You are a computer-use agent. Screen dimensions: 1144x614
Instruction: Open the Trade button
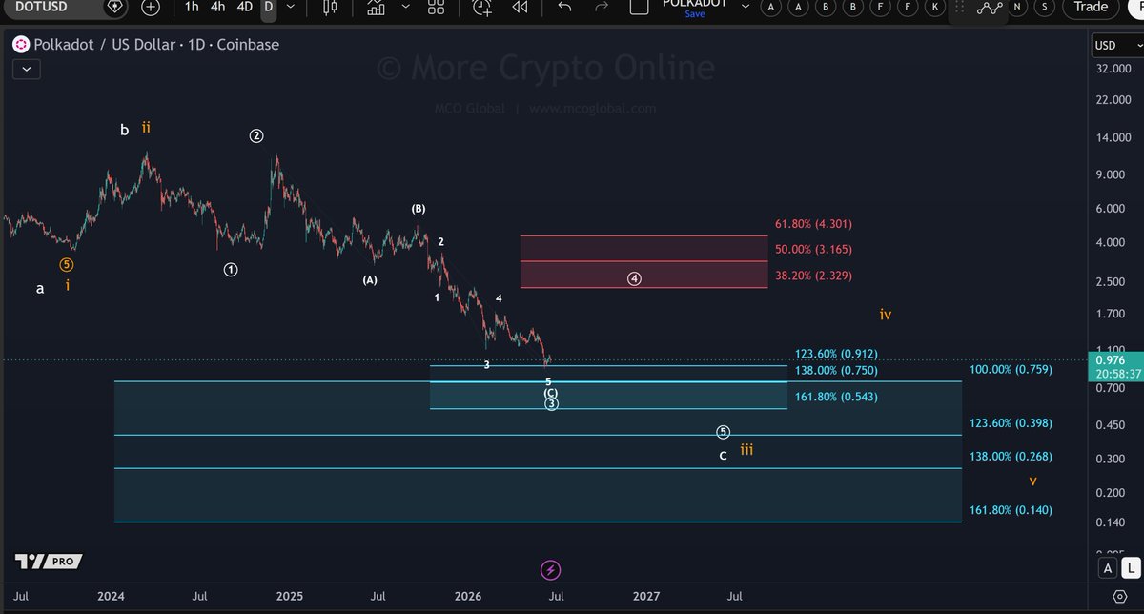point(1091,7)
